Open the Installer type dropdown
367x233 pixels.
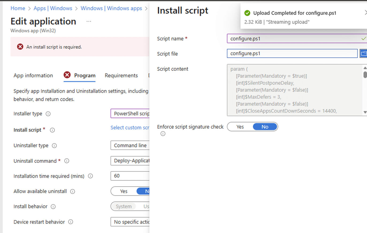[130, 114]
